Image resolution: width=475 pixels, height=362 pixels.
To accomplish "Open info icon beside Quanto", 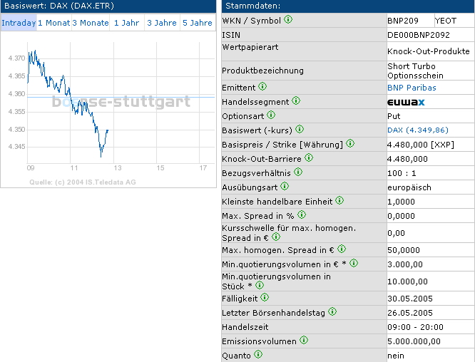I will 258,354.
